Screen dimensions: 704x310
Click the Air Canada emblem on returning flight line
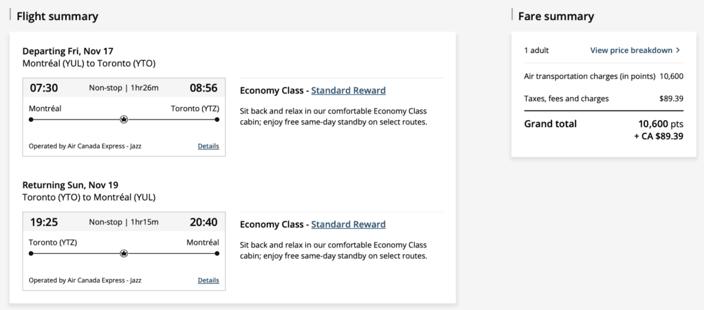(124, 254)
